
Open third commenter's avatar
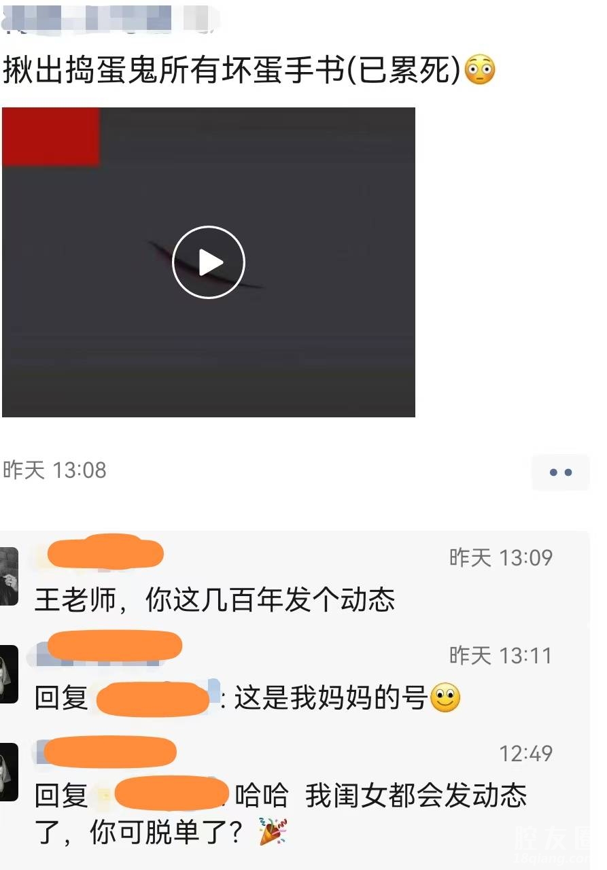pyautogui.click(x=9, y=772)
